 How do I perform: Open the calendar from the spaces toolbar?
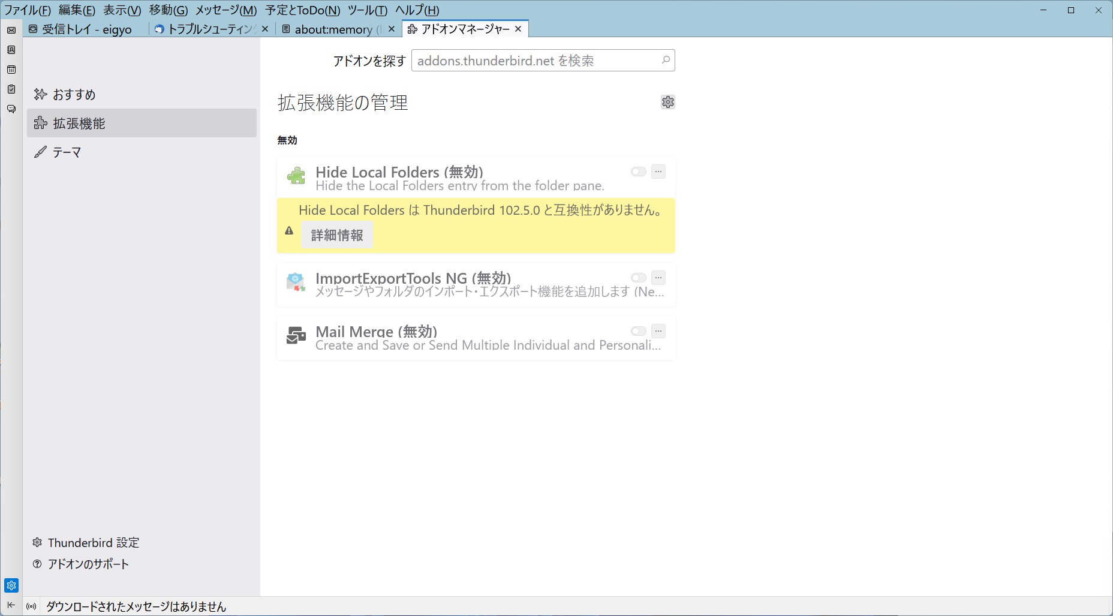(x=11, y=70)
